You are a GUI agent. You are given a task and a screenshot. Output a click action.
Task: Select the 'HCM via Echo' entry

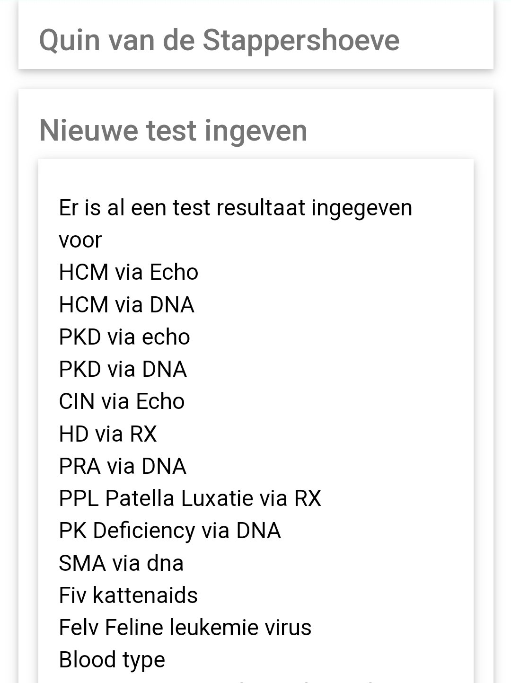[x=128, y=272]
